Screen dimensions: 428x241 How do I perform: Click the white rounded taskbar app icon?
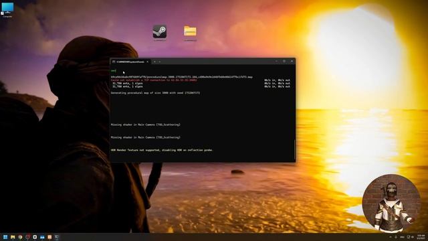(x=35, y=237)
